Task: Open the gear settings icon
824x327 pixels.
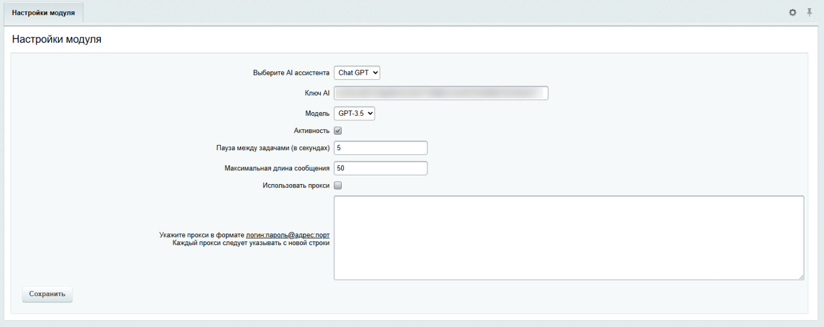Action: pyautogui.click(x=793, y=12)
